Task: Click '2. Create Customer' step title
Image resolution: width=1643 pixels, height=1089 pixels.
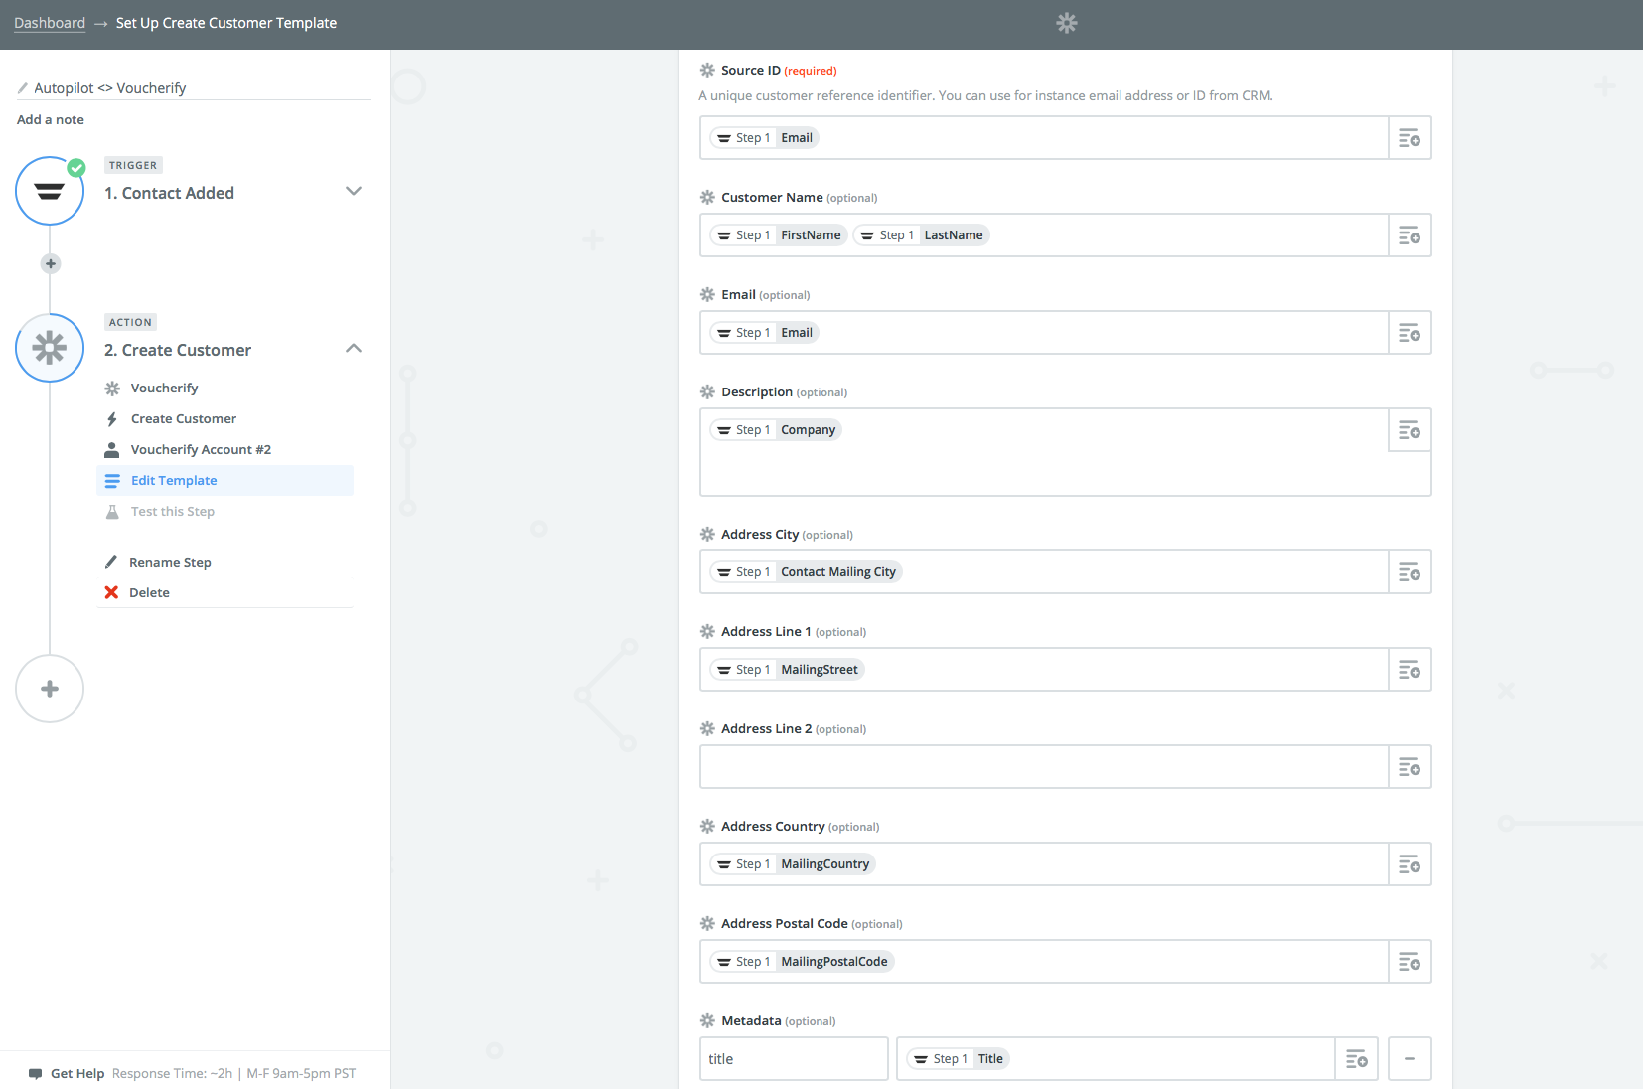Action: pos(178,350)
